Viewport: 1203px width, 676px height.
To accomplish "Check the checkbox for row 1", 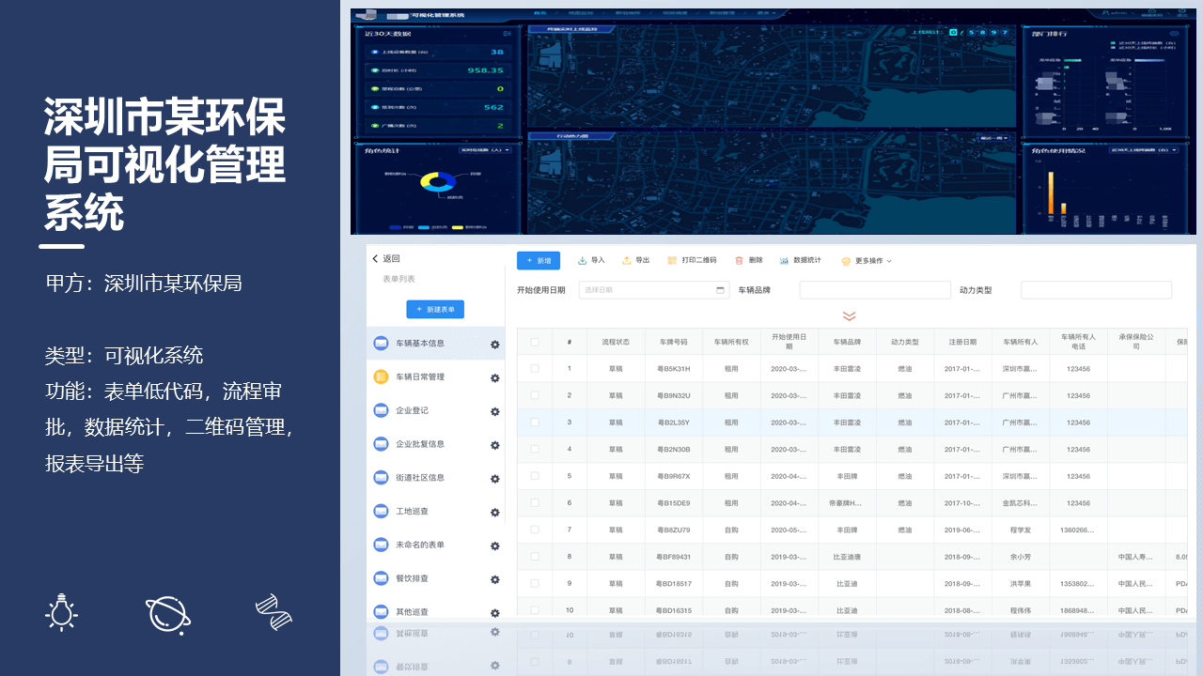I will (535, 369).
